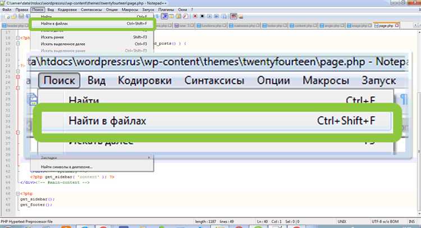
Task: Choose Найти в файлах in Поиск menu
Action: click(92, 24)
